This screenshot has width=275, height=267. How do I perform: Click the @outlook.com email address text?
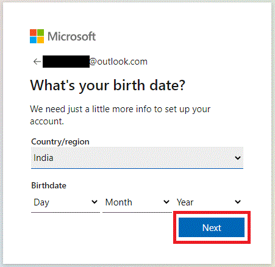pos(118,62)
